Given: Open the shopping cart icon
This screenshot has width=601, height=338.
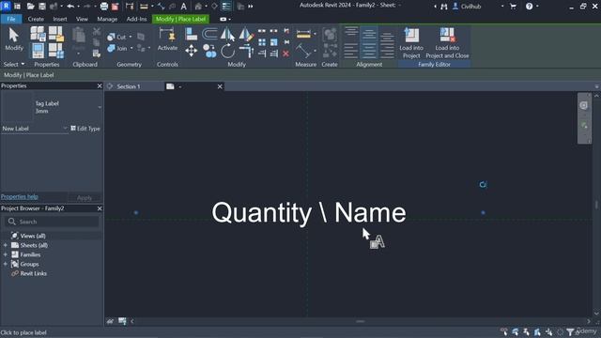Looking at the screenshot, I should click(514, 7).
